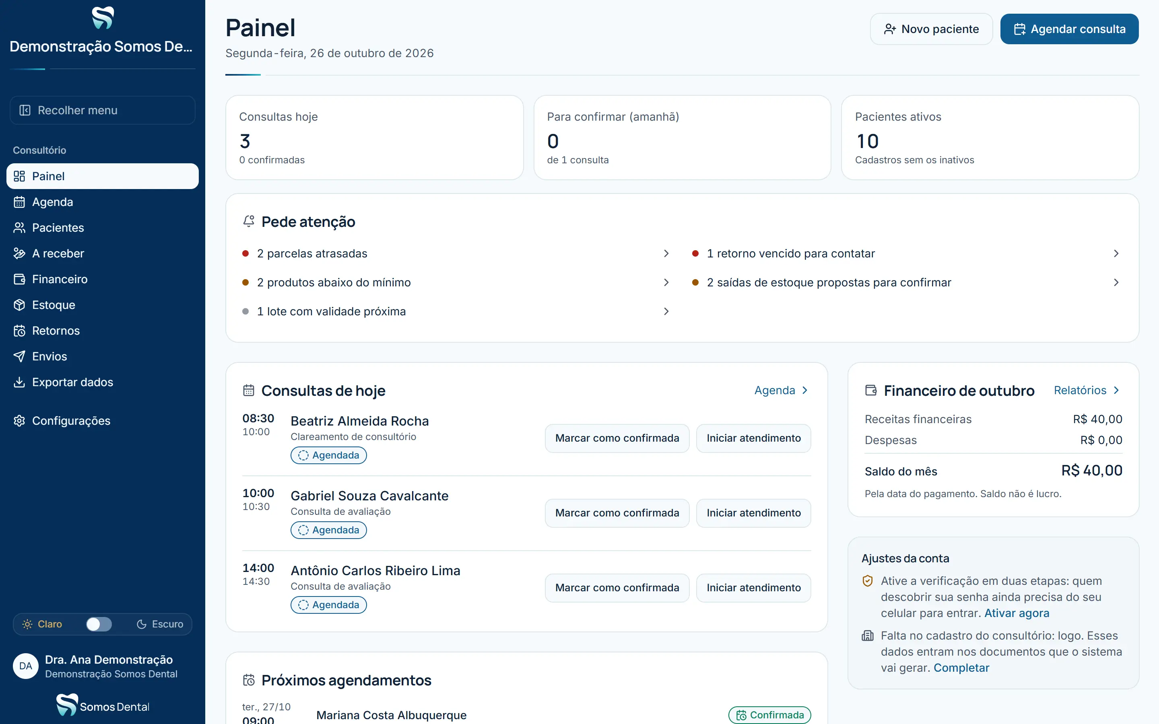1159x724 pixels.
Task: Click the Recolher menu panel icon
Action: click(25, 110)
